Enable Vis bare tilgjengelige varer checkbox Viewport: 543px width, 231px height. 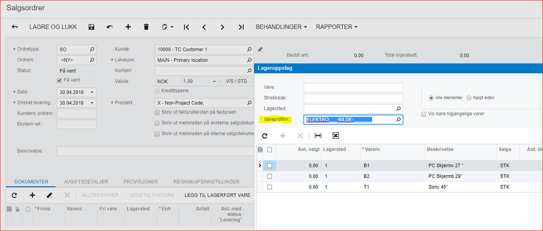point(424,114)
